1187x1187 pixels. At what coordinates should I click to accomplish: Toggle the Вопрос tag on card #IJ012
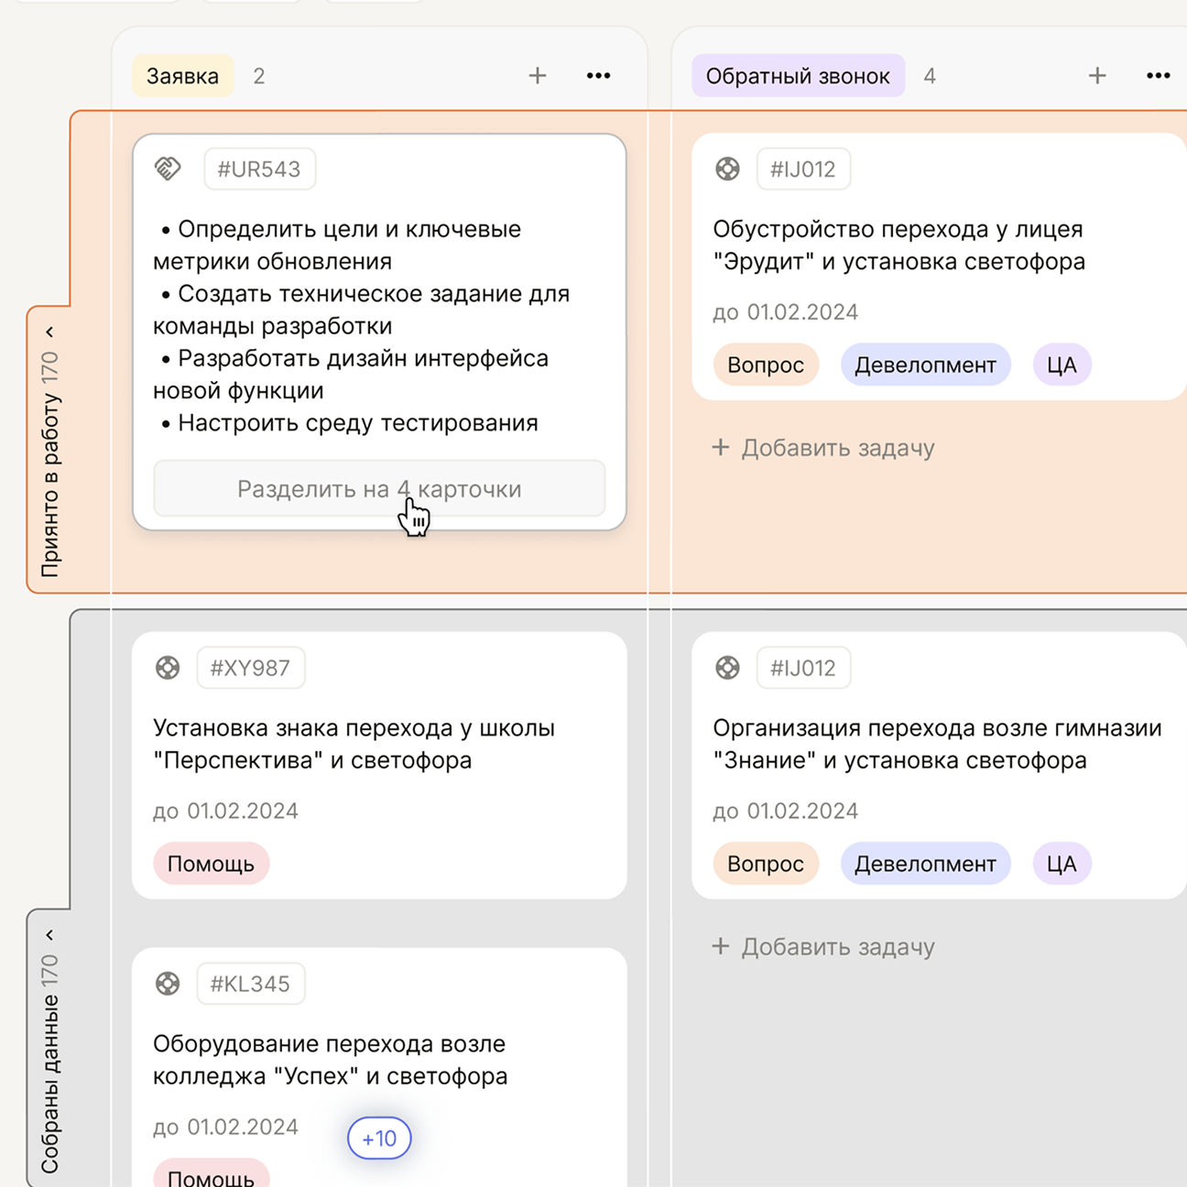pyautogui.click(x=766, y=365)
